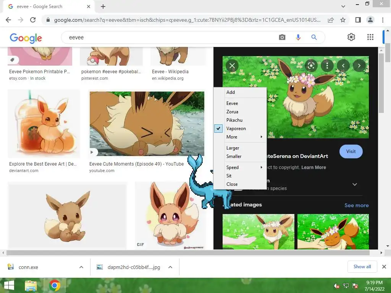Screen dimensions: 391x293
Task: Open the tab search dropdown arrow
Action: (x=343, y=6)
